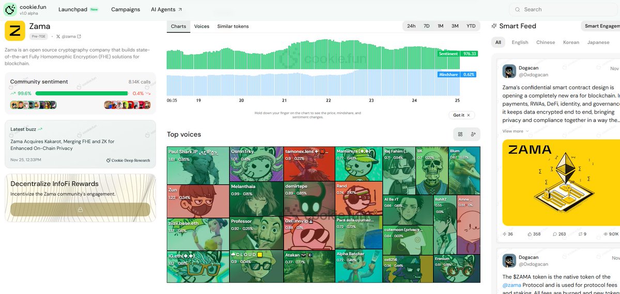This screenshot has height=294, width=620.
Task: Select the 1M time range
Action: click(440, 26)
